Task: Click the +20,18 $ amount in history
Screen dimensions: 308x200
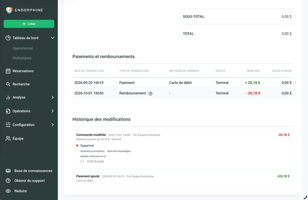Action: pyautogui.click(x=283, y=176)
